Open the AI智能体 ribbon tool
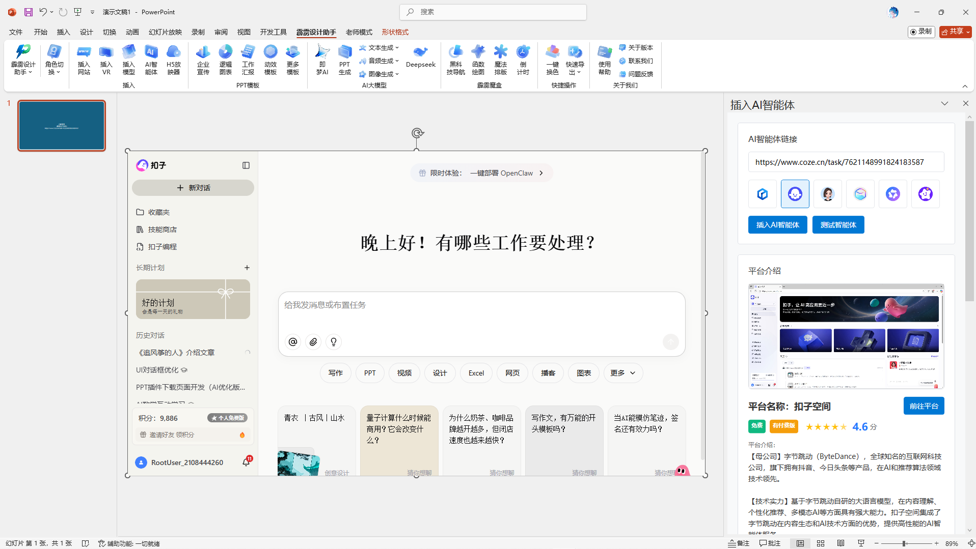 151,60
